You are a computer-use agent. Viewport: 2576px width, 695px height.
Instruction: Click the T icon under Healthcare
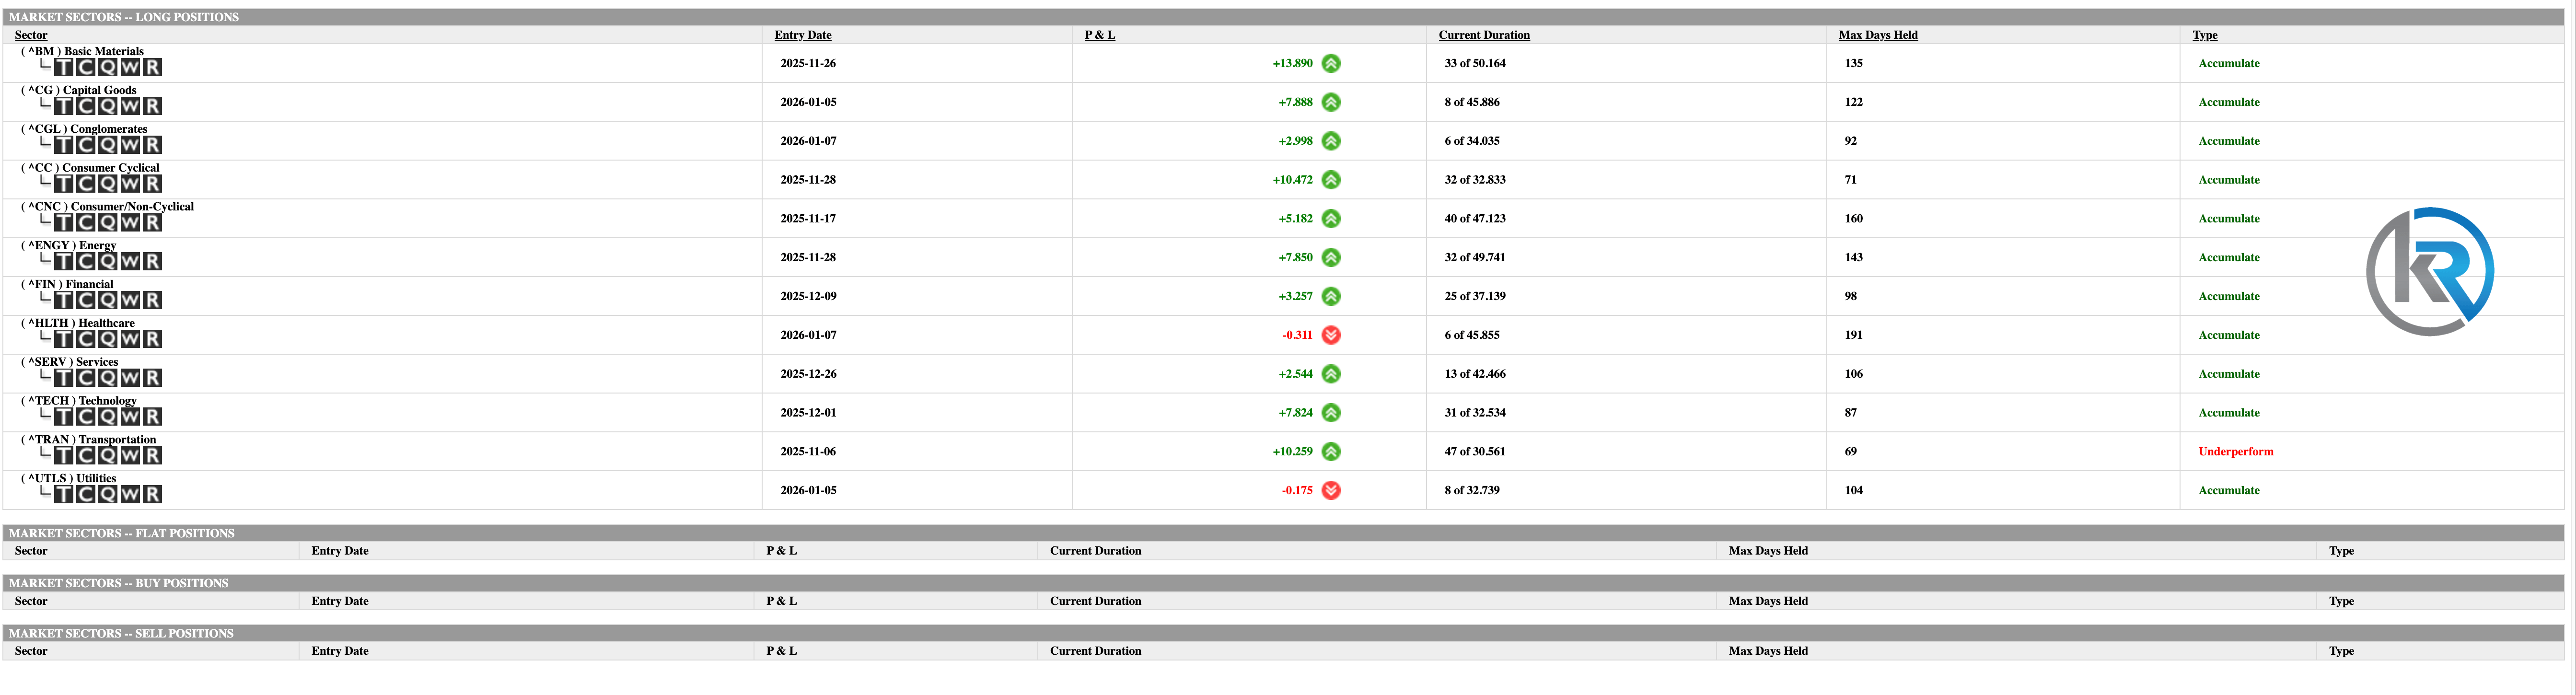[64, 339]
